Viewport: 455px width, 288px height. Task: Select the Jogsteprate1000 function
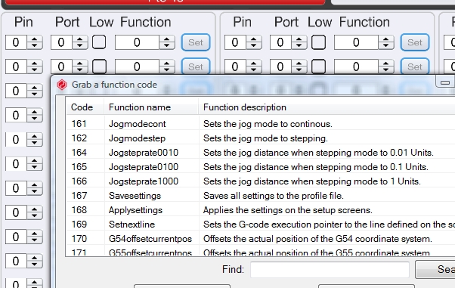(261, 181)
